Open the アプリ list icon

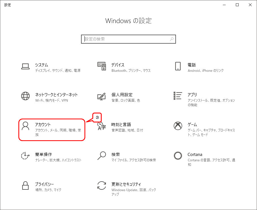coord(178,96)
